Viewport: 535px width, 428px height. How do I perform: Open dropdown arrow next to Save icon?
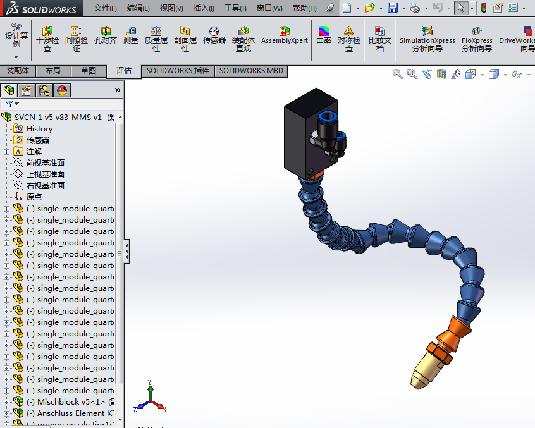pos(403,8)
